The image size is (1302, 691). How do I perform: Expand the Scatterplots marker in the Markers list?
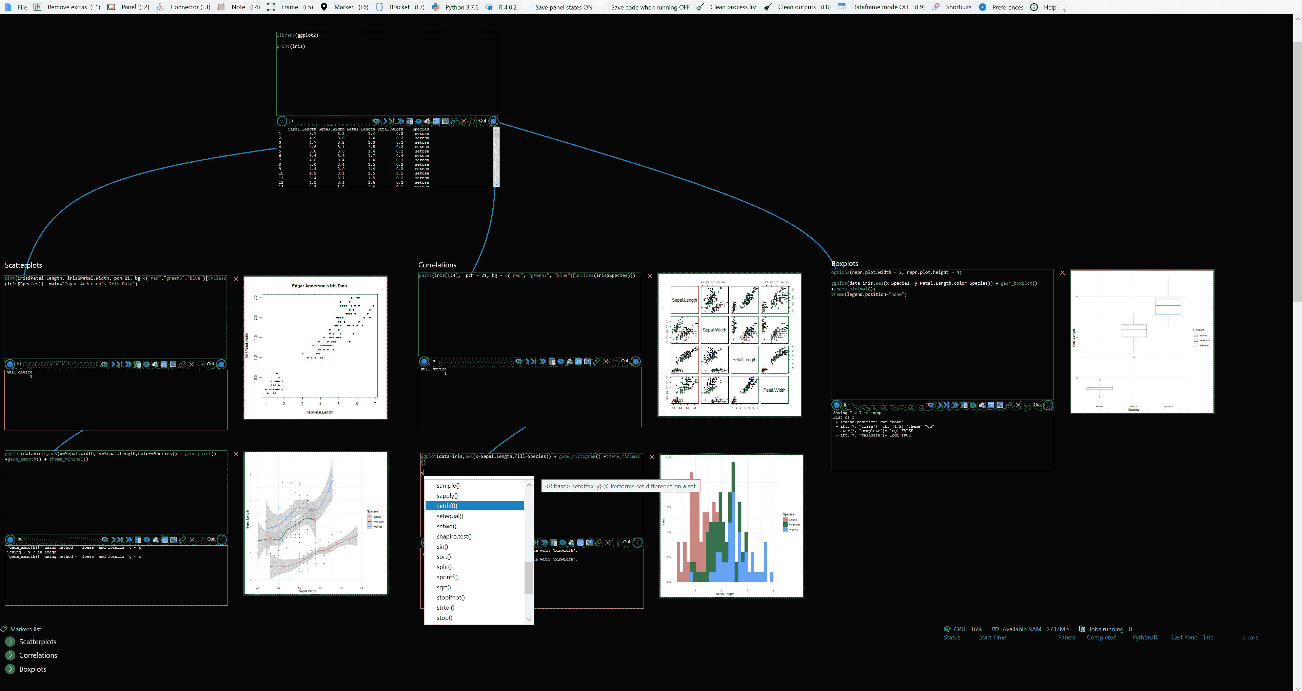[10, 642]
